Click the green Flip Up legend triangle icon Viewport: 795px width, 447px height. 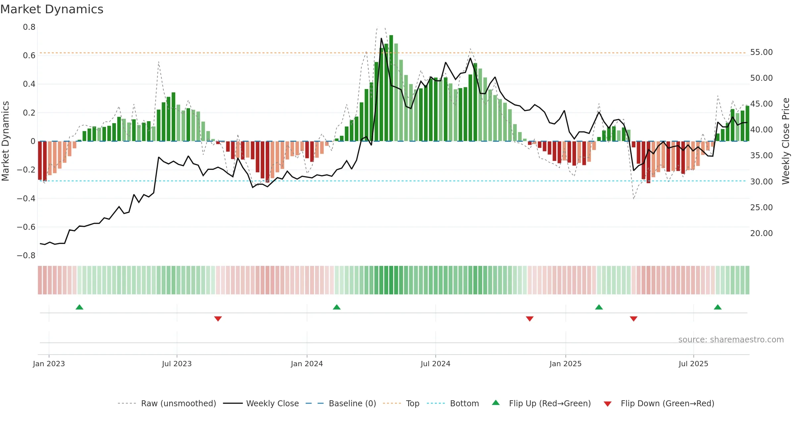click(x=496, y=403)
